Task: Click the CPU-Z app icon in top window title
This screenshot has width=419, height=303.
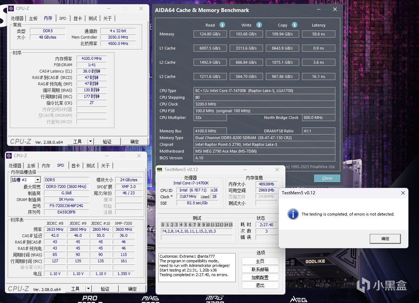Action: tap(11, 8)
